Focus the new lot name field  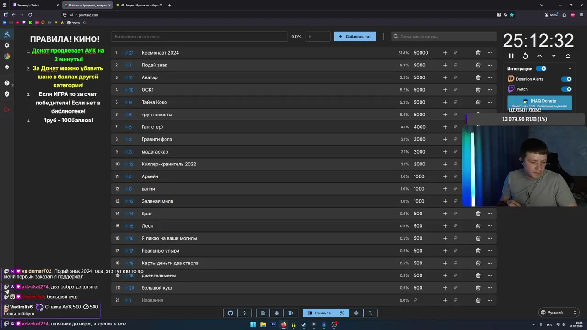(199, 37)
